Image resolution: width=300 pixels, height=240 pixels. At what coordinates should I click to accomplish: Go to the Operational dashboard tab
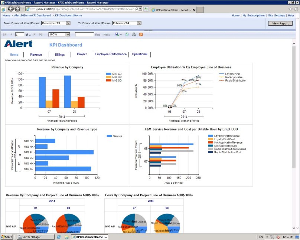click(140, 54)
